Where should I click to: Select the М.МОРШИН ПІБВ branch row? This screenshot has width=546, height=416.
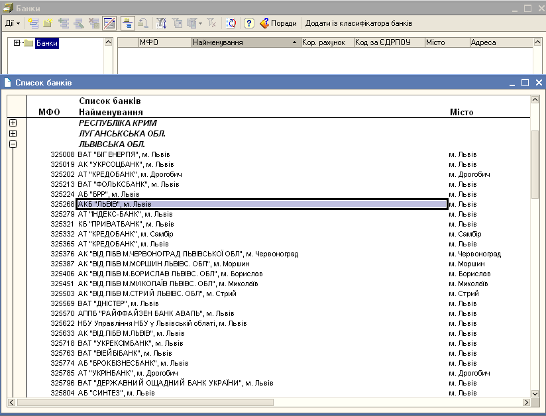pos(278,264)
